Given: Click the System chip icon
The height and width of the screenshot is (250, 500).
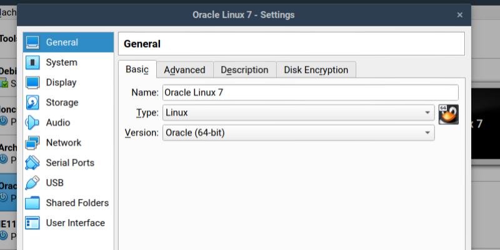Looking at the screenshot, I should point(33,62).
